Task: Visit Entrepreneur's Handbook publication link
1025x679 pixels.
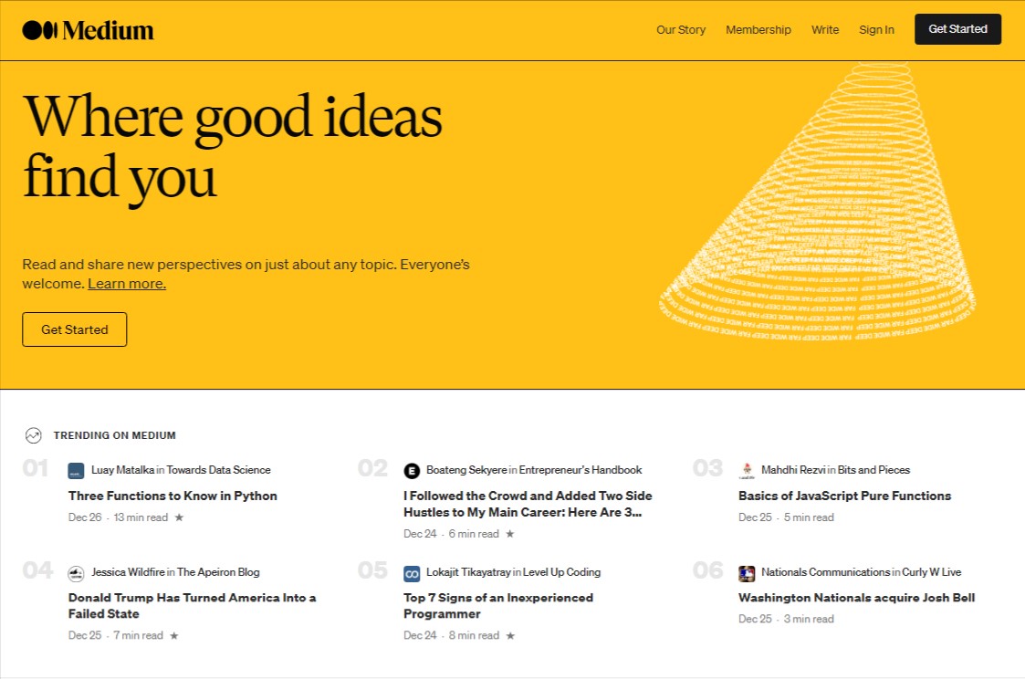Action: [x=580, y=470]
